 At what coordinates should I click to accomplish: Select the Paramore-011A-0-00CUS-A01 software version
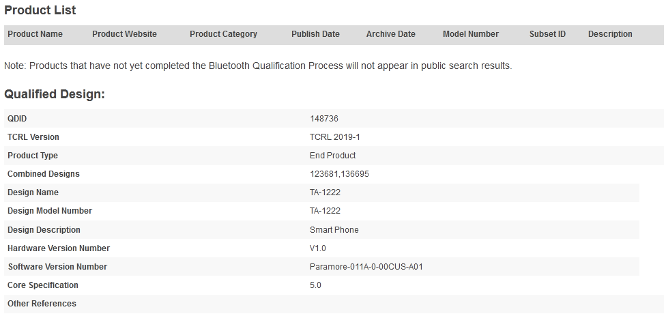point(366,267)
